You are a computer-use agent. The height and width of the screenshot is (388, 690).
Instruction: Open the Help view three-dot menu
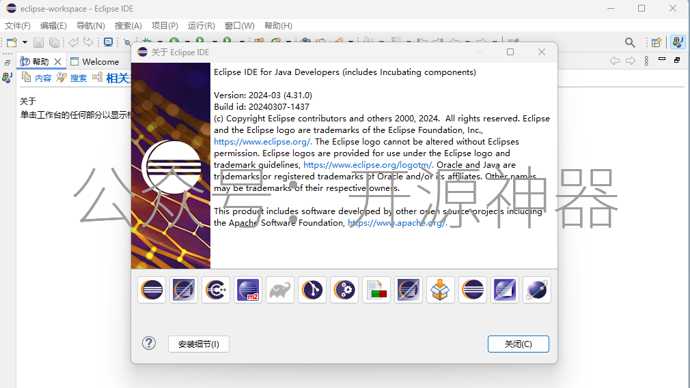[646, 61]
